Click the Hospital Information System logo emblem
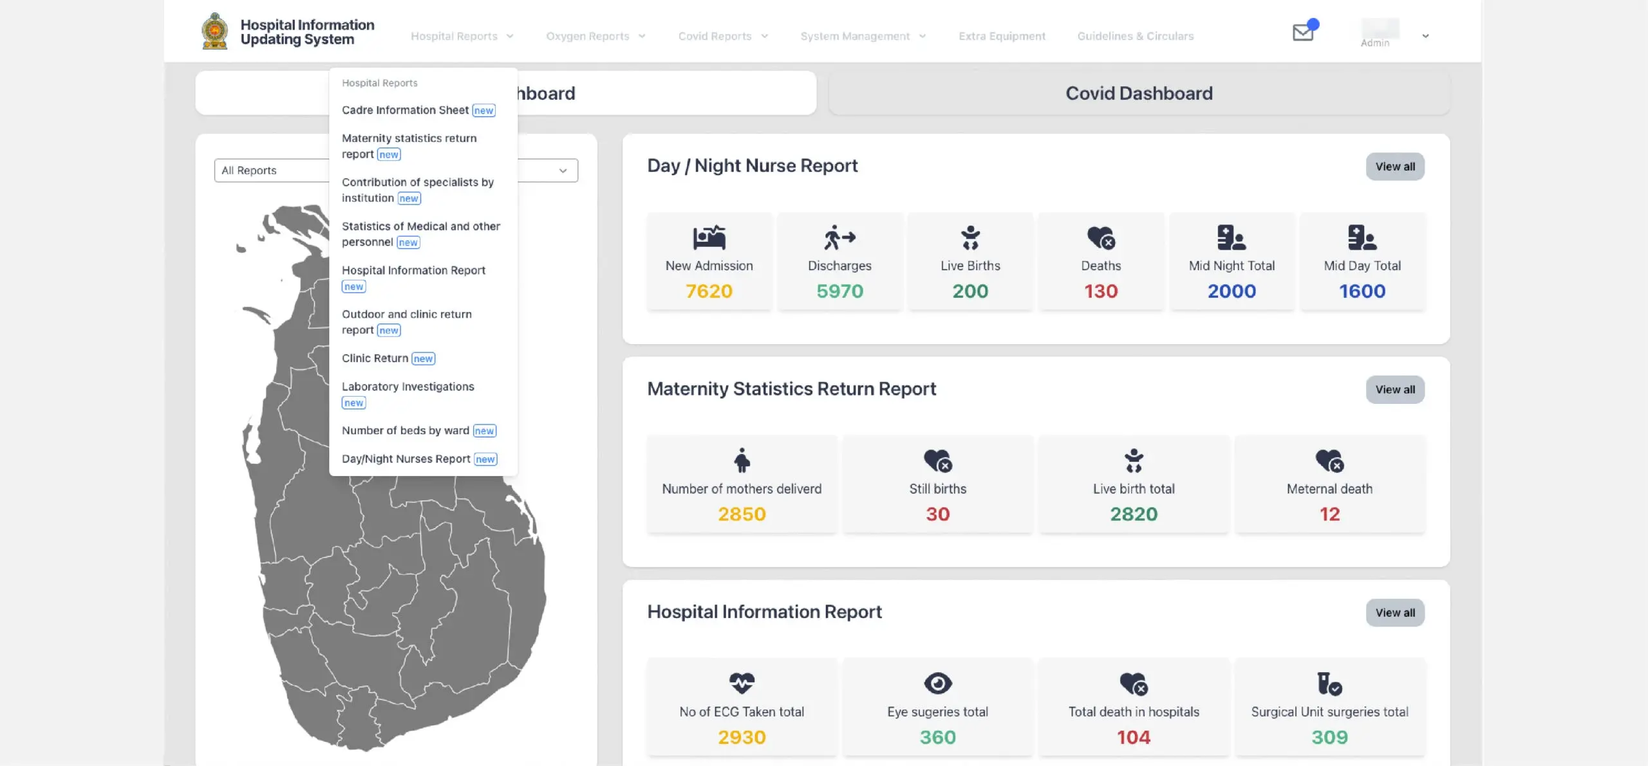Viewport: 1648px width, 766px height. pos(214,30)
